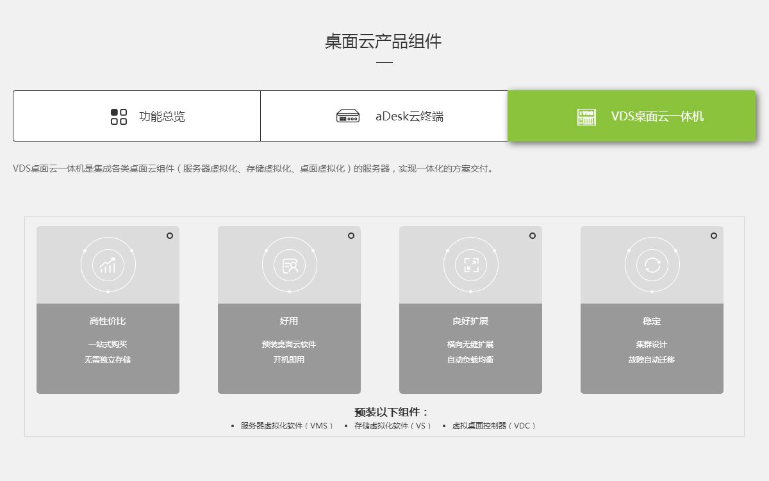
Task: Click the 集群设计 text
Action: tap(652, 344)
